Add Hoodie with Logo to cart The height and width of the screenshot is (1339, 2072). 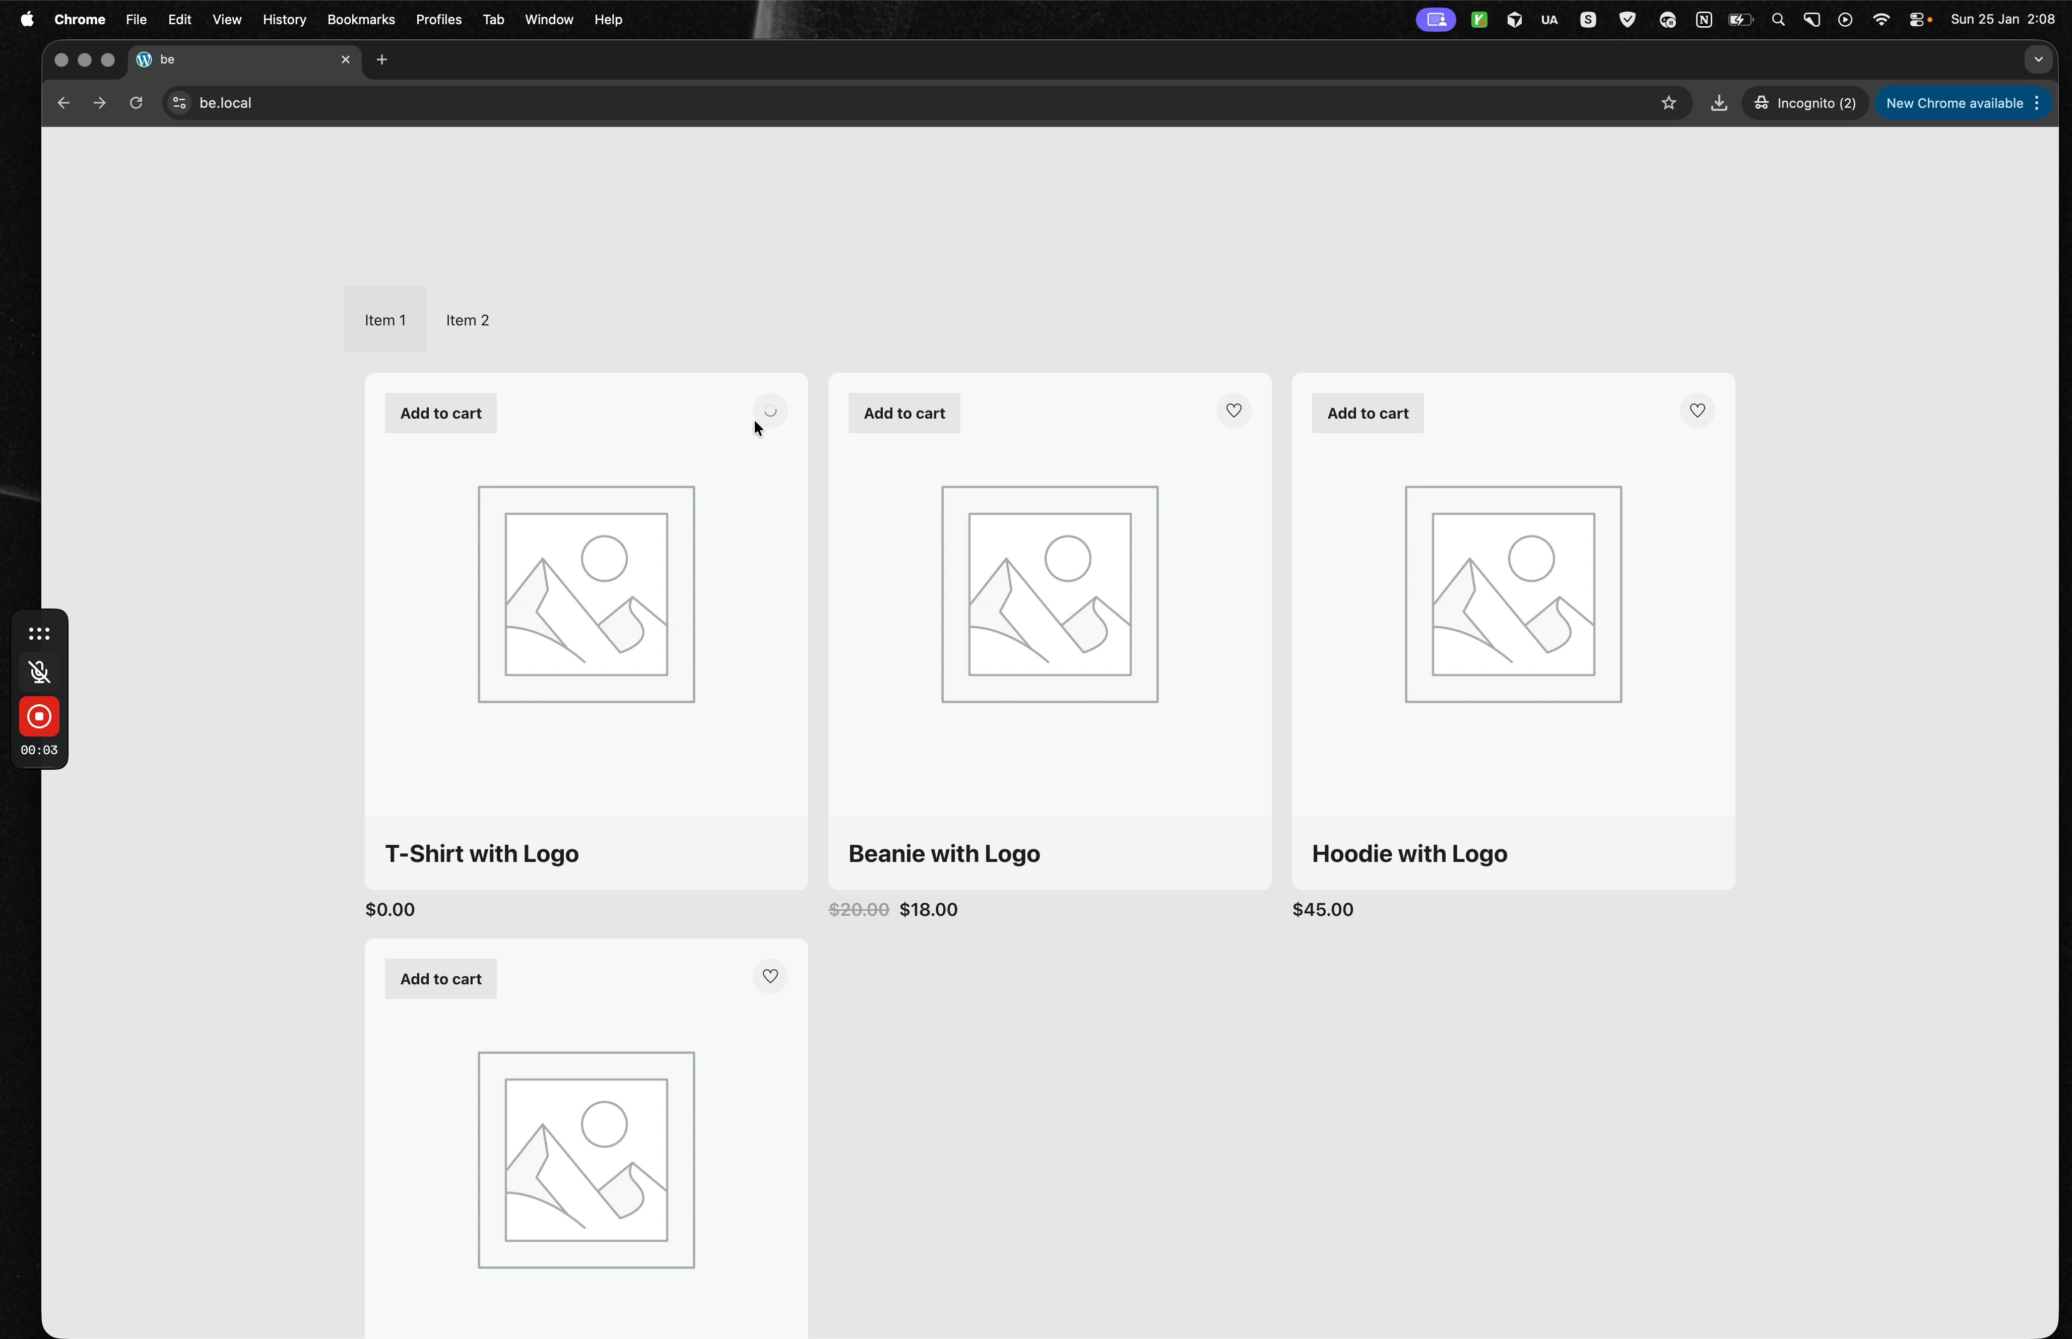pos(1368,413)
